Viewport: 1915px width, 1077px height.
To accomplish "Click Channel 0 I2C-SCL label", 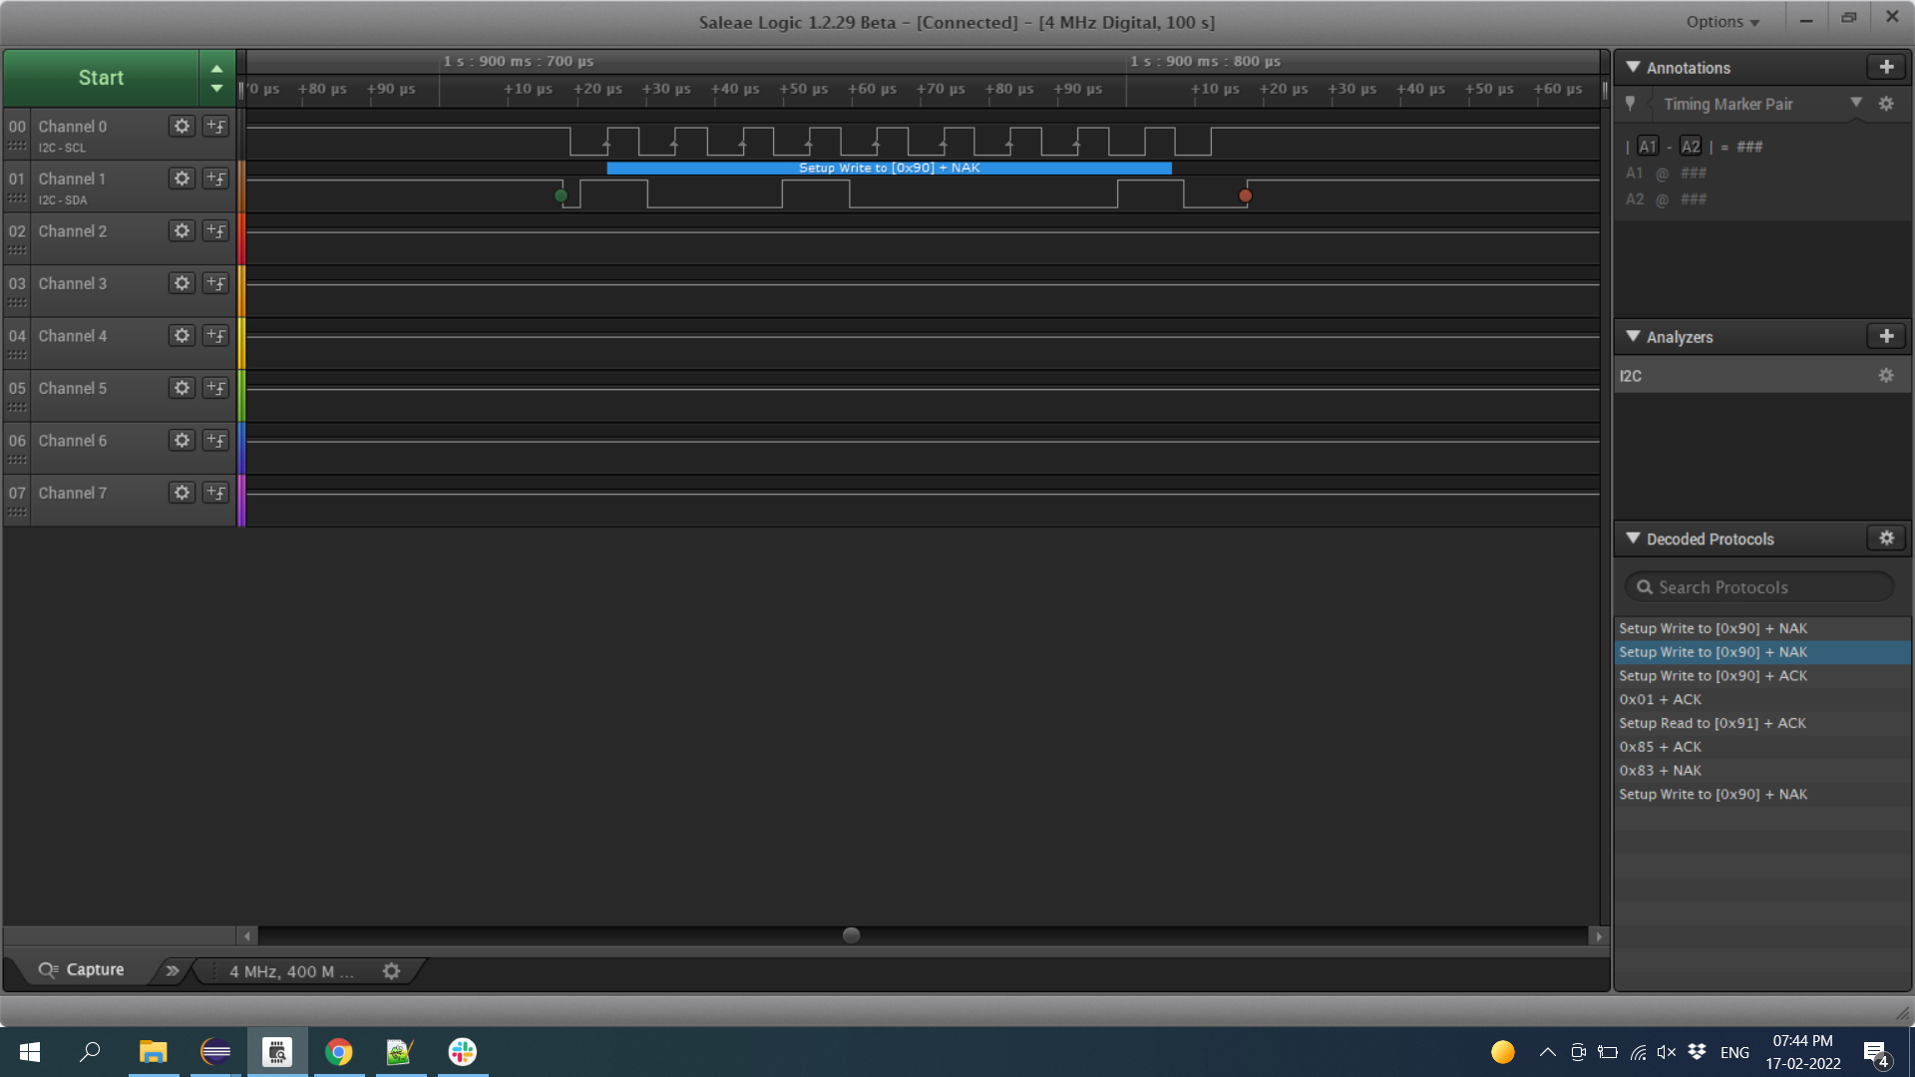I will pos(62,148).
